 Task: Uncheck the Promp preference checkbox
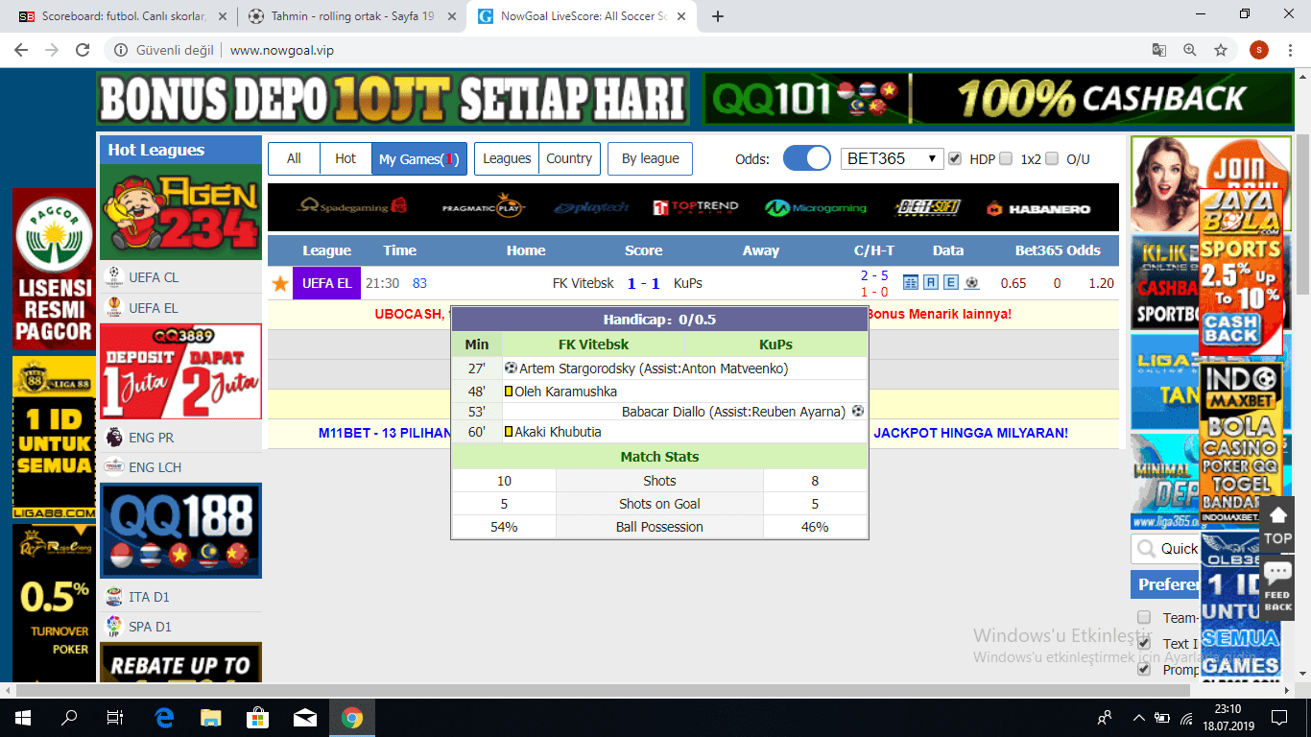tap(1144, 669)
